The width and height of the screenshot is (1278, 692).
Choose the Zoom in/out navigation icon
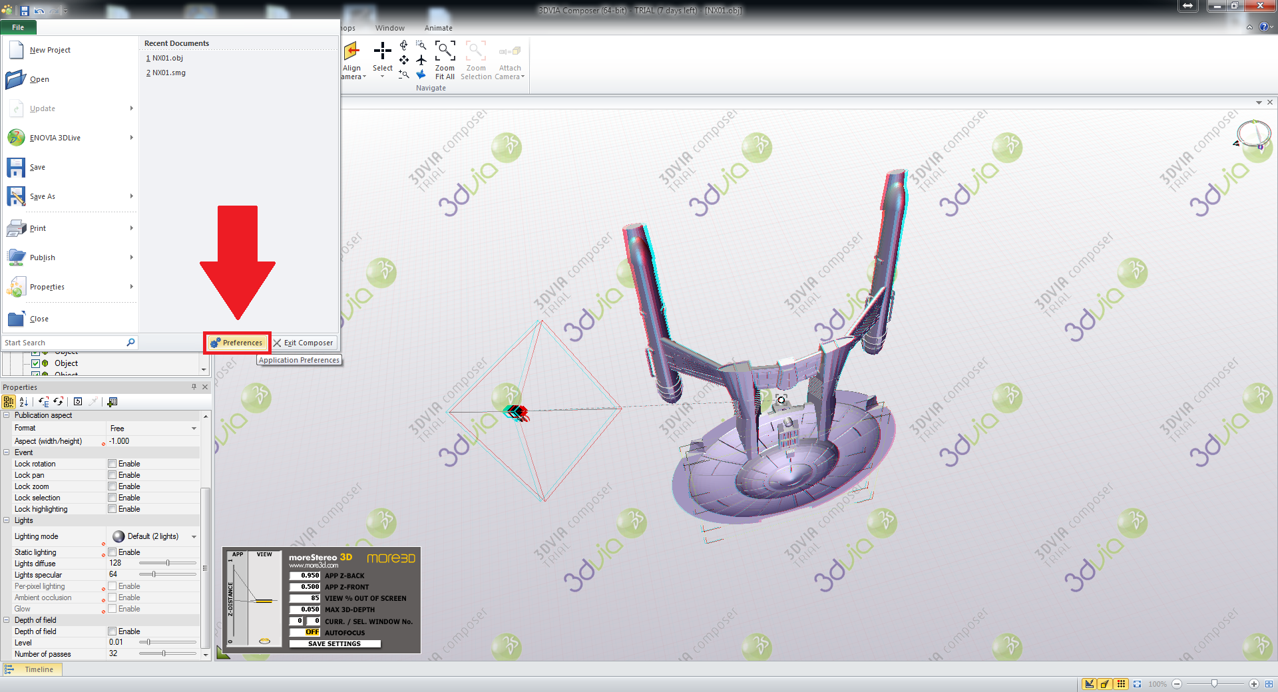coord(404,75)
